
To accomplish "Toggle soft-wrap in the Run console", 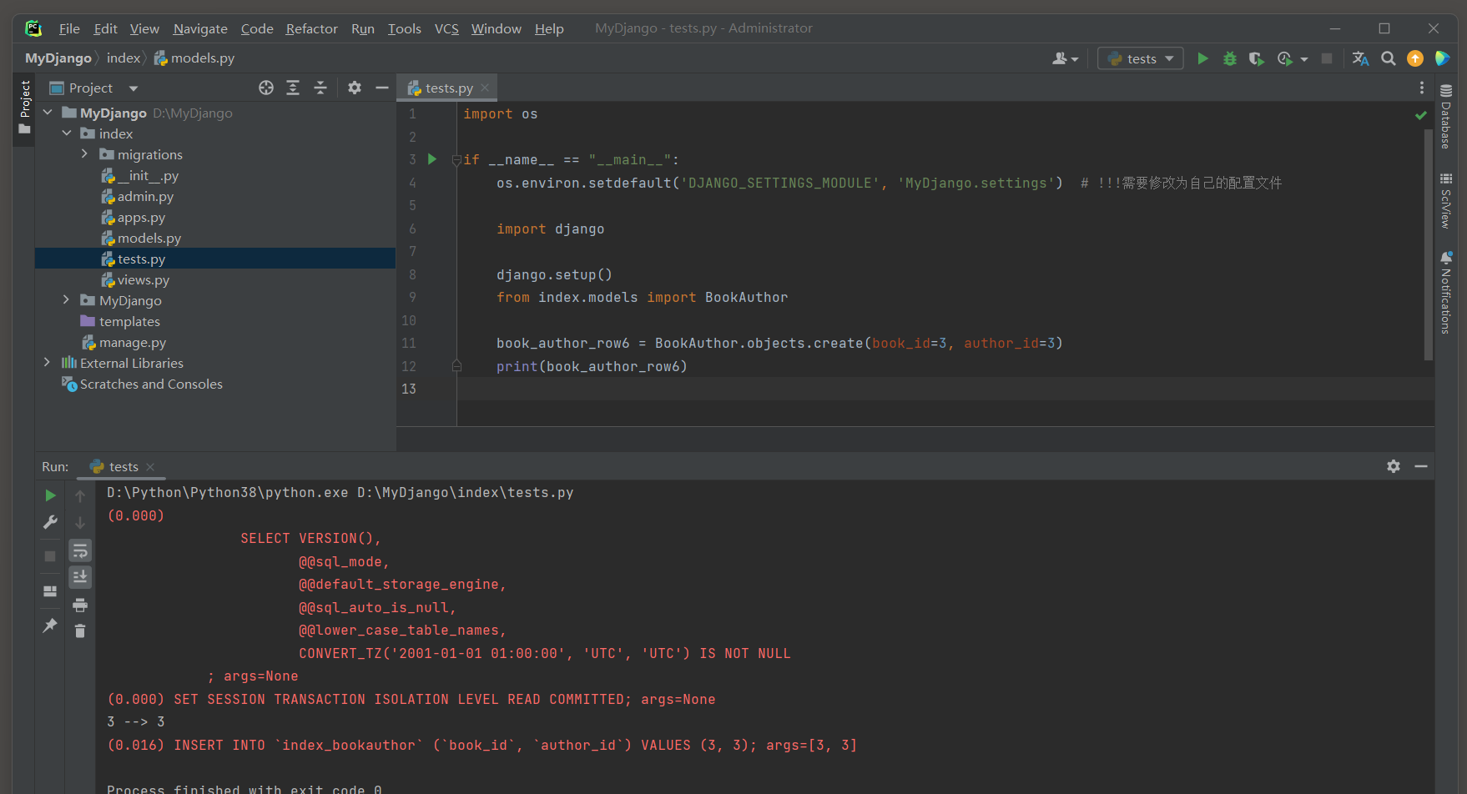I will 80,550.
